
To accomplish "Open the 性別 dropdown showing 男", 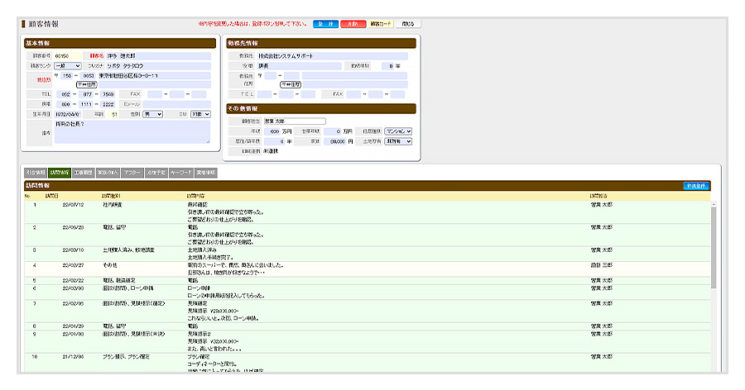I will point(153,114).
